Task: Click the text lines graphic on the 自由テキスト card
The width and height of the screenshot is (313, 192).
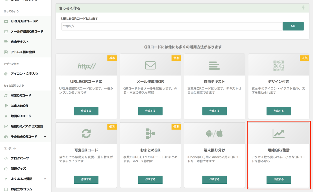Action: point(214,66)
